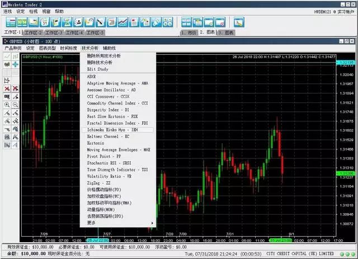Switch to the 工作区-2 workspace tab
This screenshot has height=259, width=358.
coord(39,33)
